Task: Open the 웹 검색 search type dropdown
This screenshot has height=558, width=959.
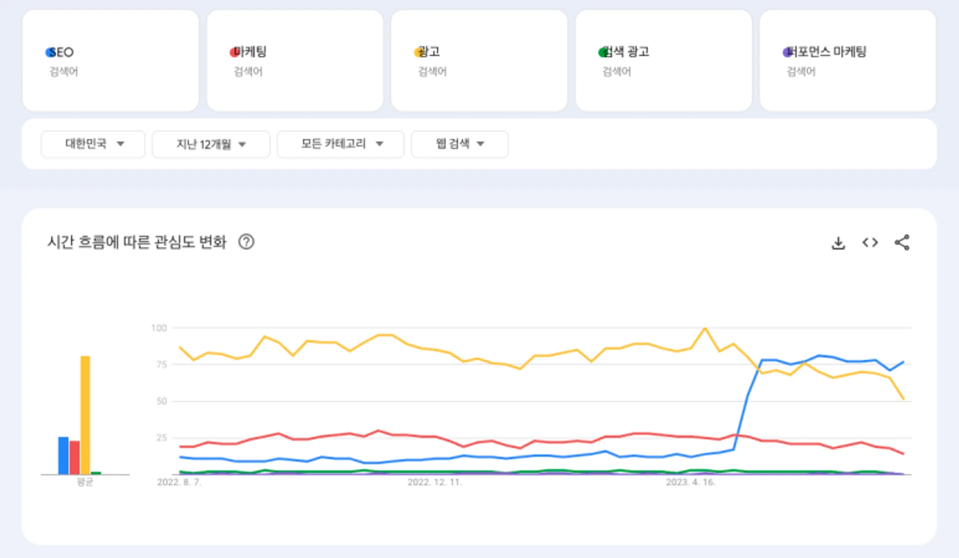Action: click(x=459, y=144)
